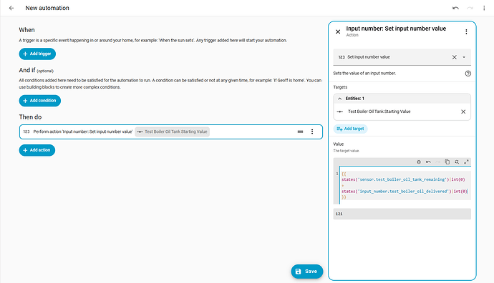Open the action type dropdown arrow
Viewport: 494px width, 283px height.
464,57
